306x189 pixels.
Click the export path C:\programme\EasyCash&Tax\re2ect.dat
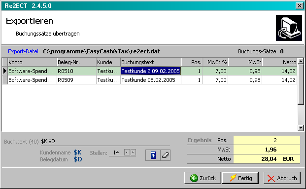[102, 51]
